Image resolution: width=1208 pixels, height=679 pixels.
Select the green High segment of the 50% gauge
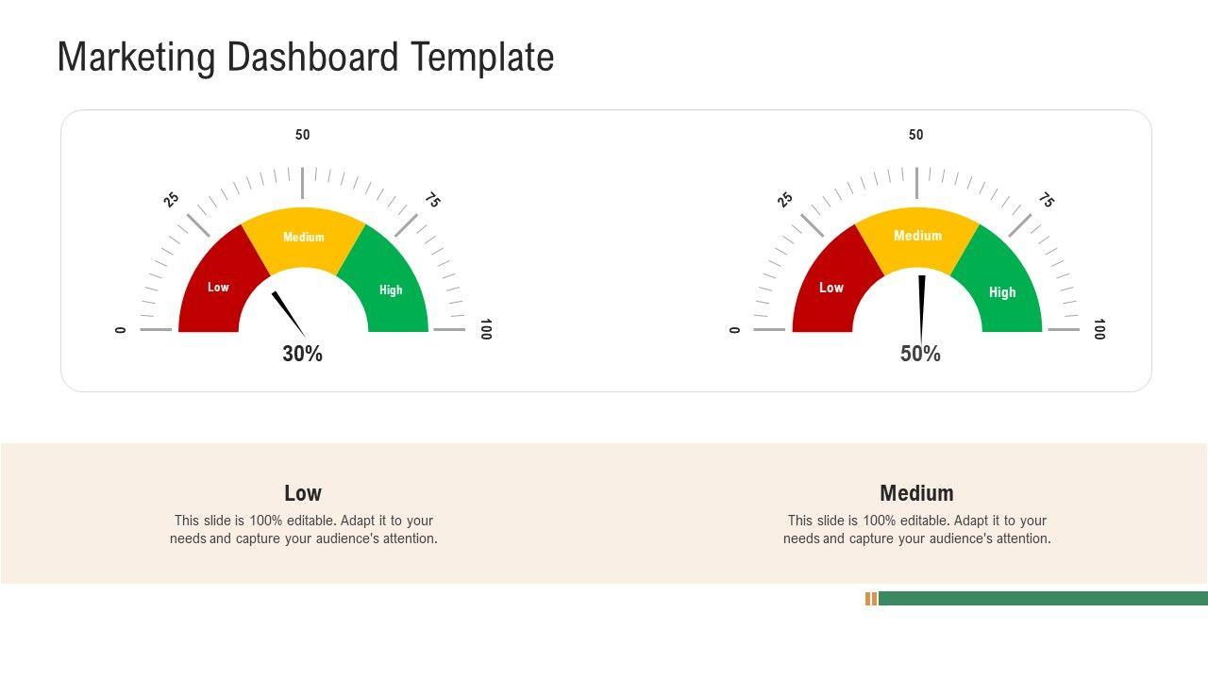tap(1002, 291)
